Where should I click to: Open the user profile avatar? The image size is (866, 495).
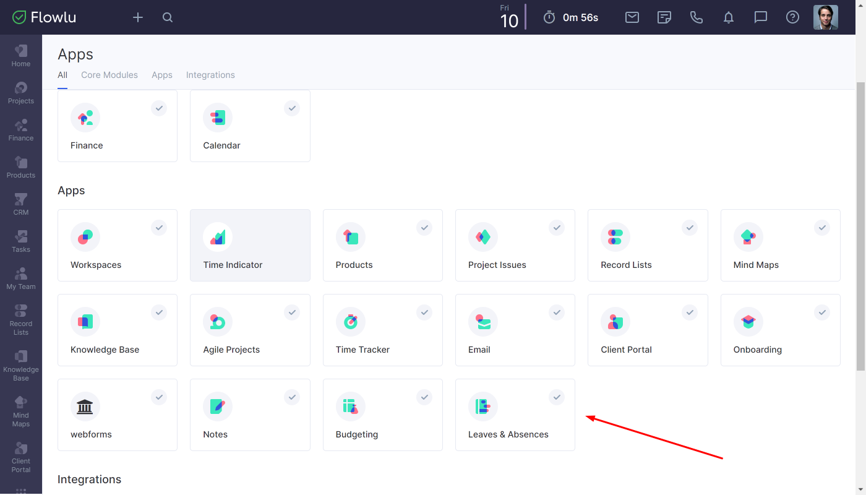826,17
